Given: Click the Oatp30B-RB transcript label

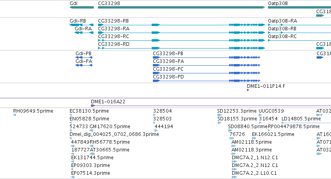Looking at the screenshot, I should (x=282, y=29).
